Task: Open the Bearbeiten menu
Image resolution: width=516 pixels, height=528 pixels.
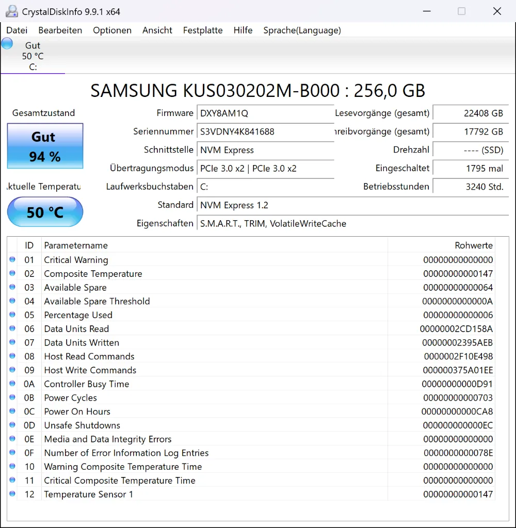Action: [x=60, y=30]
